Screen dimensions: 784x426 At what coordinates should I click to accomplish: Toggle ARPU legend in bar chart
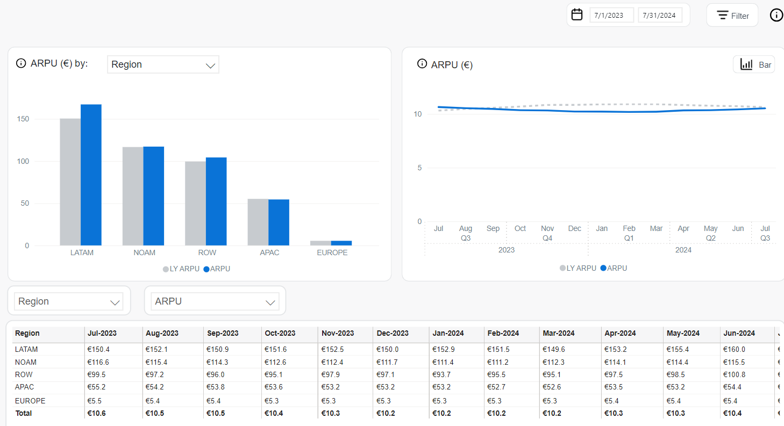click(x=217, y=269)
